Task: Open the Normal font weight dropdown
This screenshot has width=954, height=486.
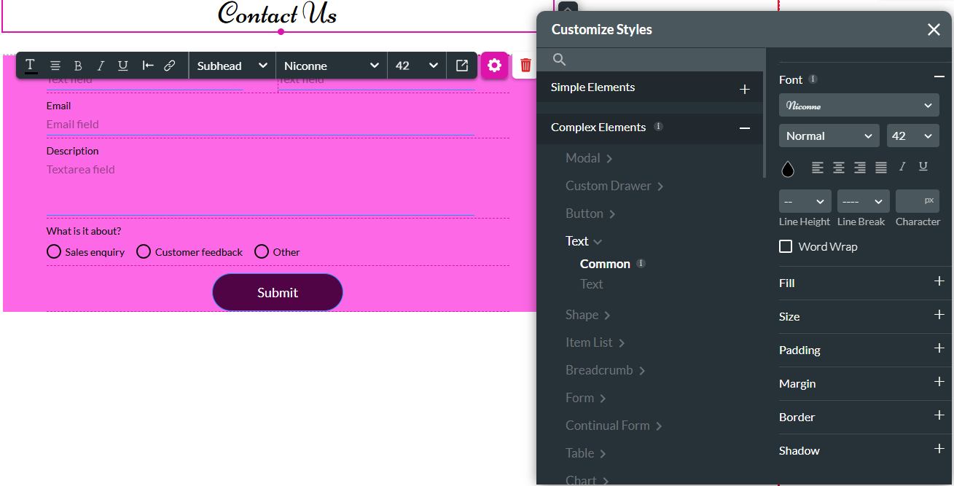Action: pyautogui.click(x=829, y=136)
